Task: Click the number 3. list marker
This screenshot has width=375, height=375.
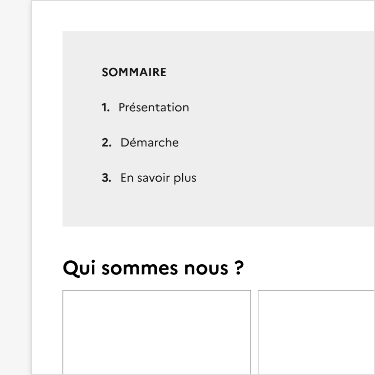Action: pos(106,178)
